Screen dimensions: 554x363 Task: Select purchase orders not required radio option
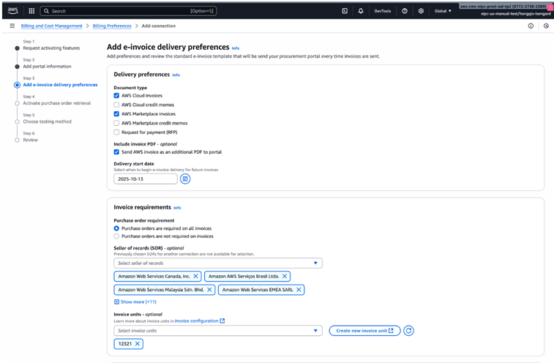point(116,236)
